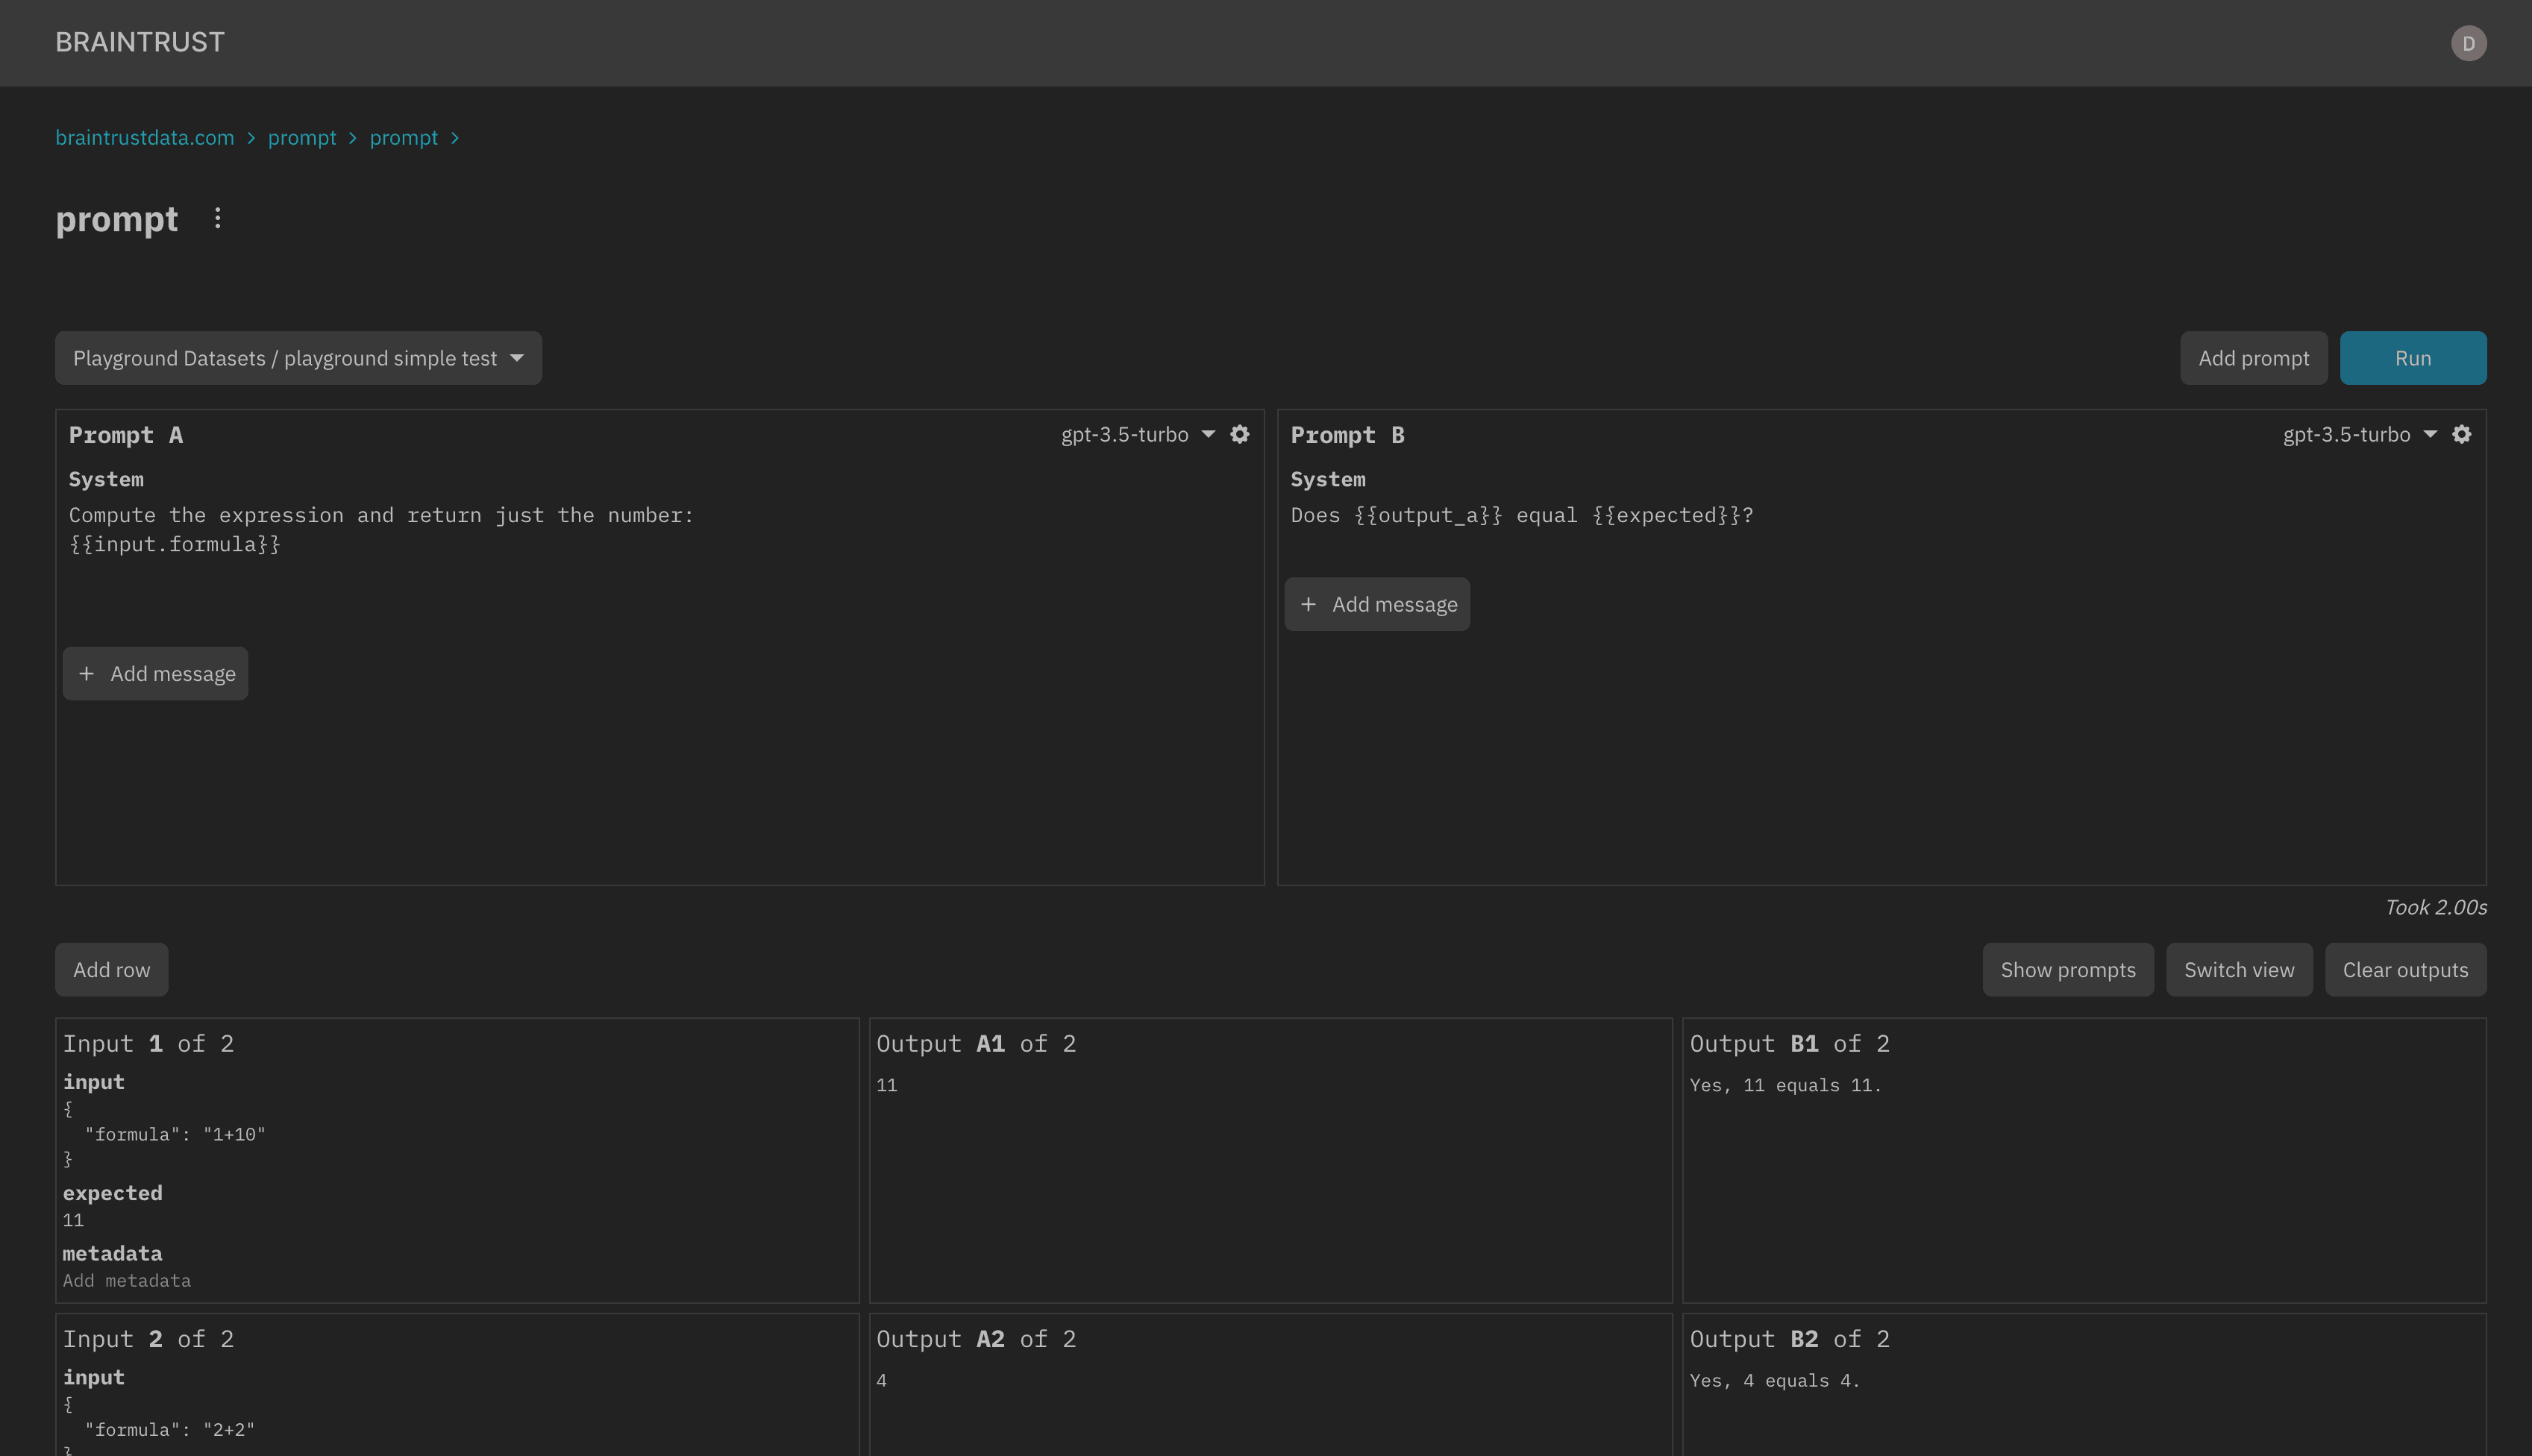Viewport: 2532px width, 1456px height.
Task: Click the Clear outputs button
Action: 2405,969
